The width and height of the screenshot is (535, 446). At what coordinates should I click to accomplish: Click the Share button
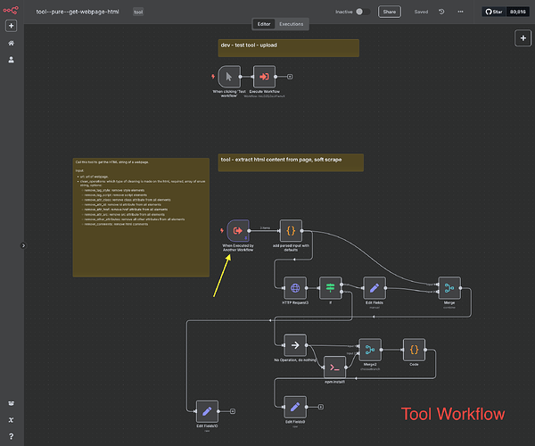pos(388,12)
